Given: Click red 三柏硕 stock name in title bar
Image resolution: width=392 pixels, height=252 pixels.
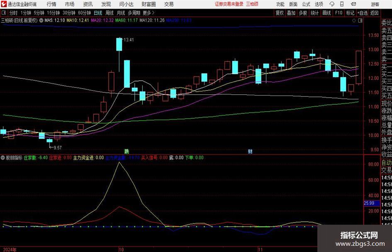Looking at the screenshot, I should click(252, 4).
